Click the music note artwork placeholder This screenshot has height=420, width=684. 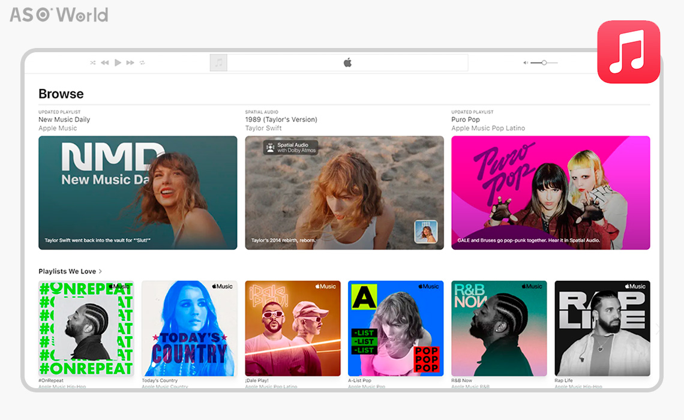click(x=218, y=63)
